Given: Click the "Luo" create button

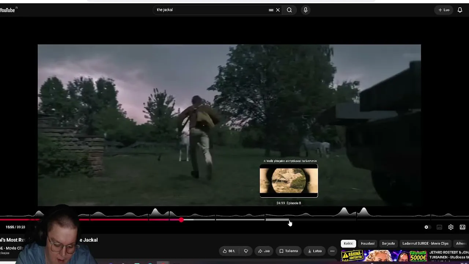Looking at the screenshot, I should click(x=444, y=10).
